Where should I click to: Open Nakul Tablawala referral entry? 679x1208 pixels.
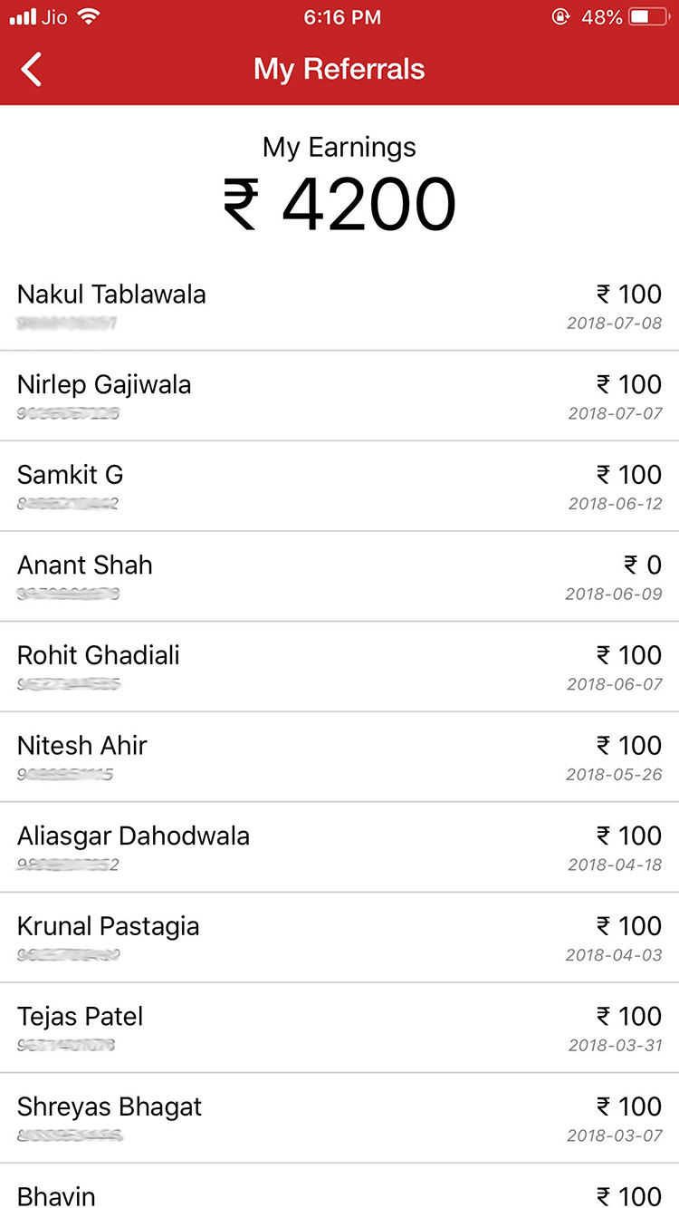339,306
